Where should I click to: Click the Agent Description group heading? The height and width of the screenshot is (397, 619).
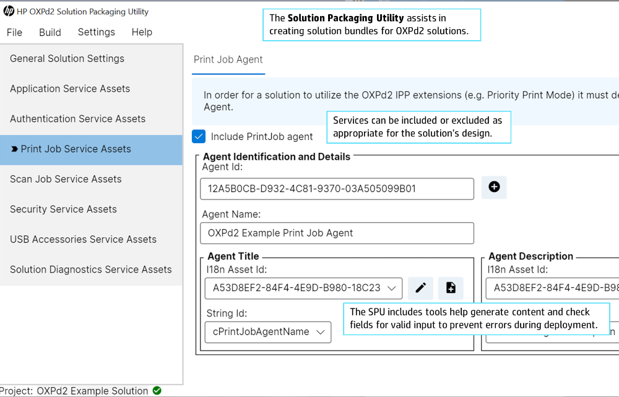[x=530, y=256]
